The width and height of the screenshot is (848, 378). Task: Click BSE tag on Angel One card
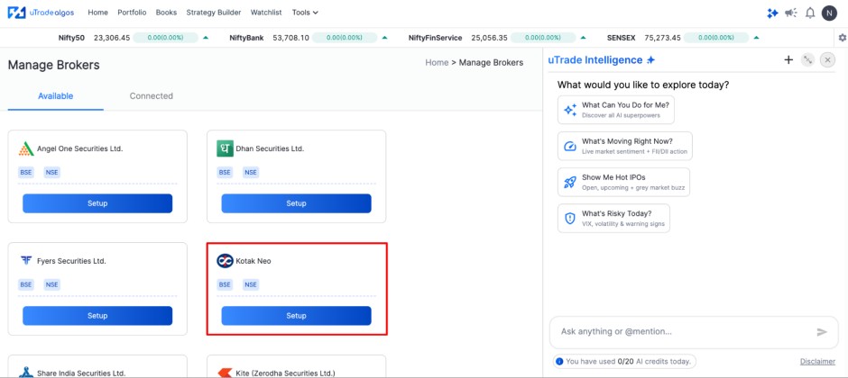point(26,173)
